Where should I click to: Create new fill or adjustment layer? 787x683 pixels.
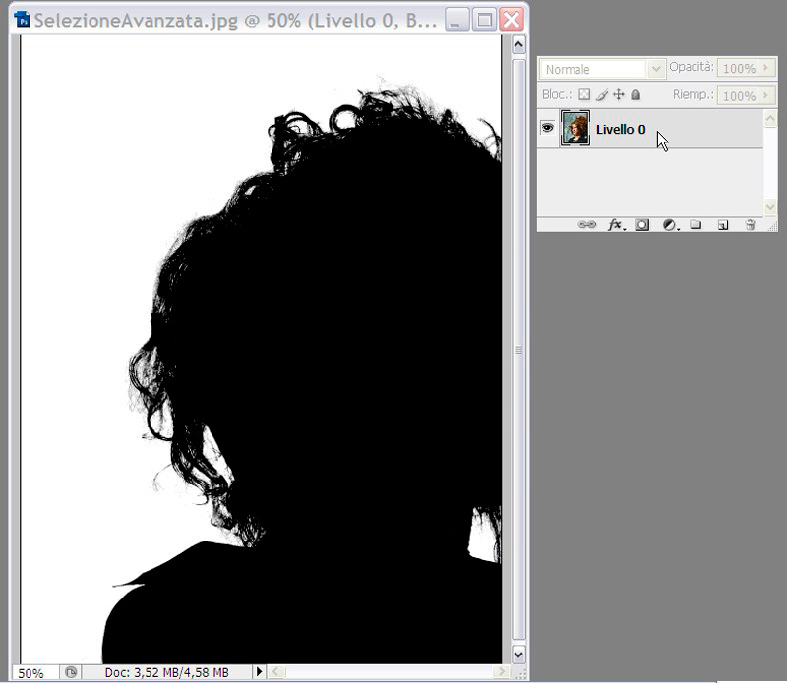point(669,225)
